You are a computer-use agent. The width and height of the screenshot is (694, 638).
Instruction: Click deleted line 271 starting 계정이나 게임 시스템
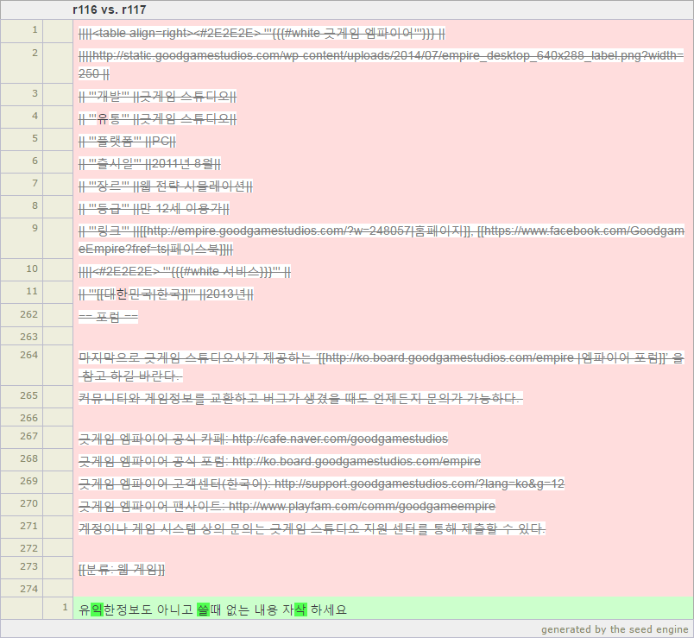coord(312,528)
